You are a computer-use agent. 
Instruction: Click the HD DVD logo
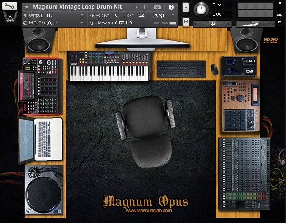pos(271,40)
